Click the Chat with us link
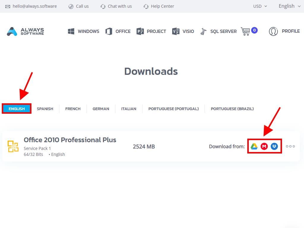This screenshot has height=228, width=304. coord(116,6)
